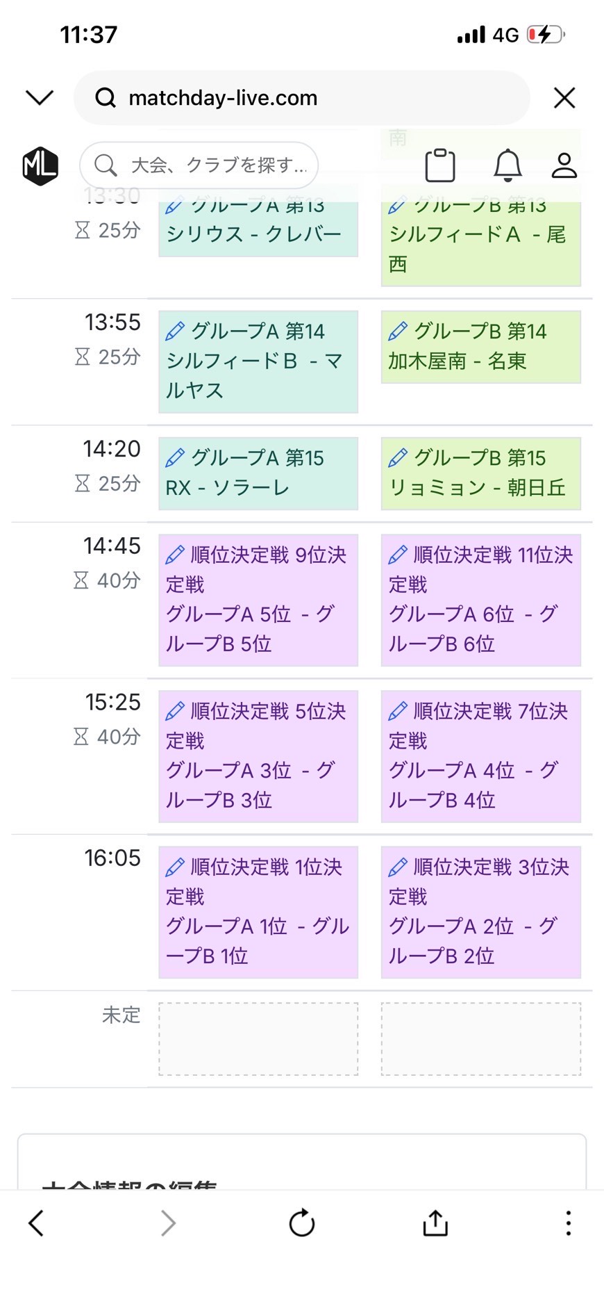Close the browser with X button
Image resolution: width=604 pixels, height=1308 pixels.
[564, 98]
